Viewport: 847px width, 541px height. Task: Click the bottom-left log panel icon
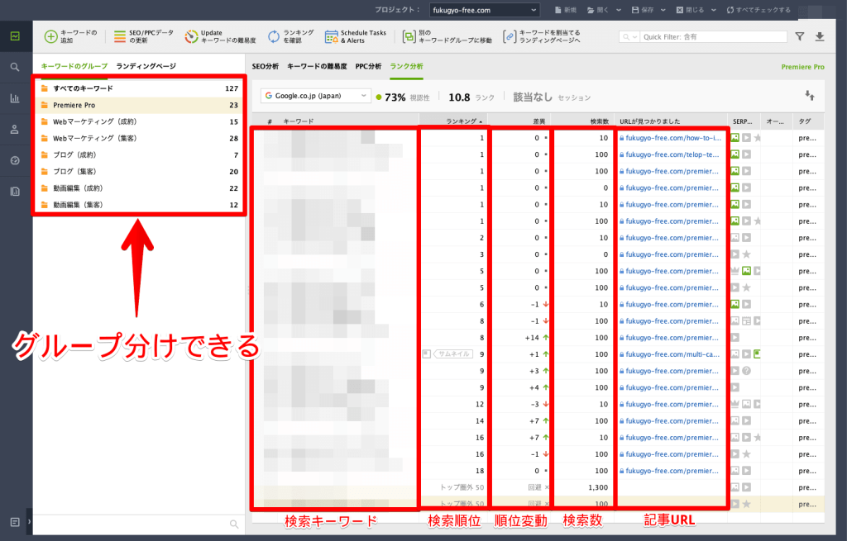15,522
